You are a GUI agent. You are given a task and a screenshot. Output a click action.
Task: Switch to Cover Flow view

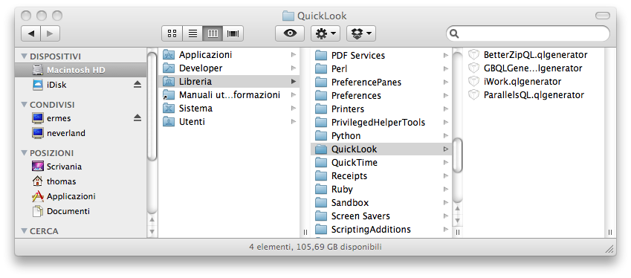coord(233,33)
